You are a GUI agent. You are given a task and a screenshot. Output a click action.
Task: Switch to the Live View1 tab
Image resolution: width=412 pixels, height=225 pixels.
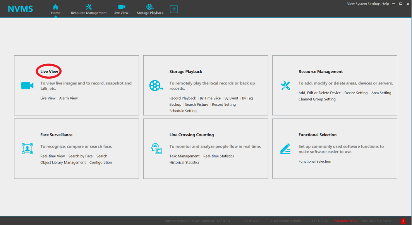(x=122, y=9)
